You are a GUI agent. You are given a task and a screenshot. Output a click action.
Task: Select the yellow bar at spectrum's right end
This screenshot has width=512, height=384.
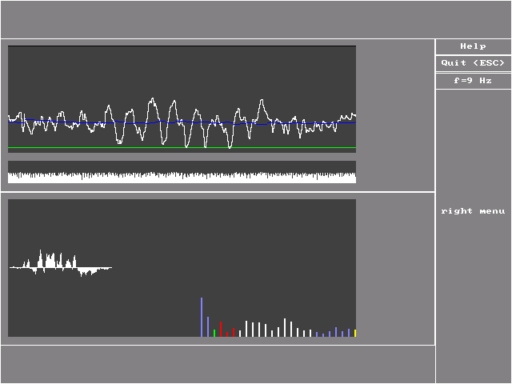tap(355, 332)
